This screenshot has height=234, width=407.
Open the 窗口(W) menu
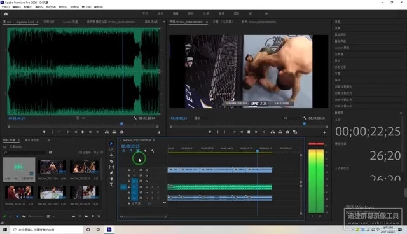point(86,7)
